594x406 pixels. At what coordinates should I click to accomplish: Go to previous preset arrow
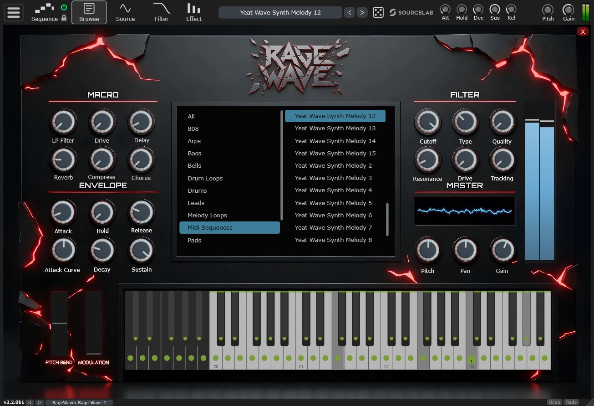(350, 12)
